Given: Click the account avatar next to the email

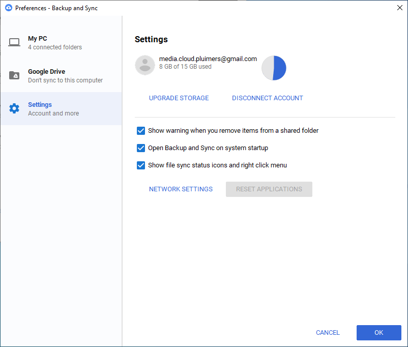Looking at the screenshot, I should pyautogui.click(x=145, y=65).
